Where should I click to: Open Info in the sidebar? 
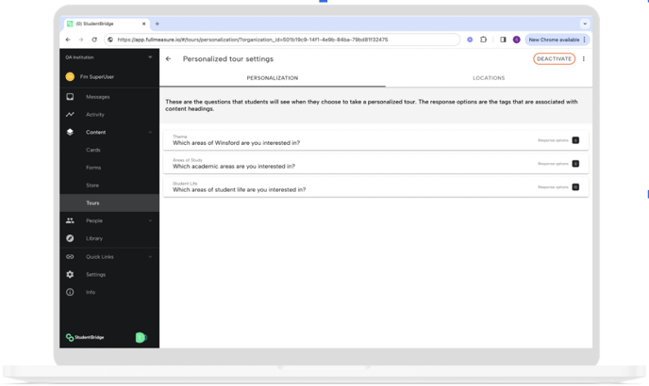pos(91,292)
